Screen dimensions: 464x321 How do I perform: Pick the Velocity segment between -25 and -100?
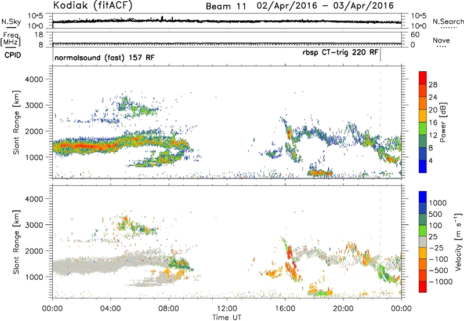[423, 253]
